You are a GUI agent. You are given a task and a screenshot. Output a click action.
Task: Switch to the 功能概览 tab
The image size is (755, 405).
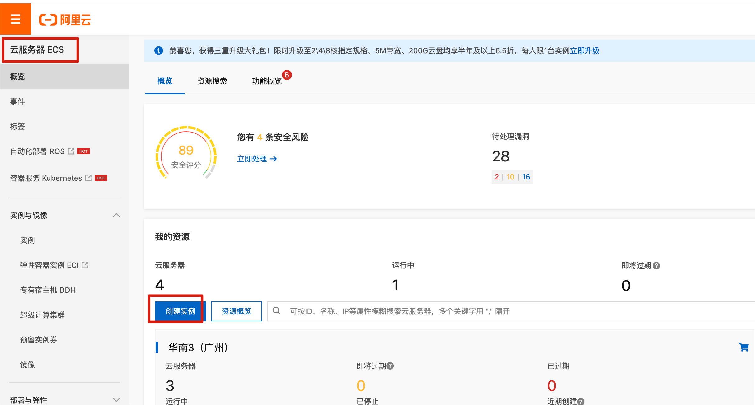(x=267, y=81)
